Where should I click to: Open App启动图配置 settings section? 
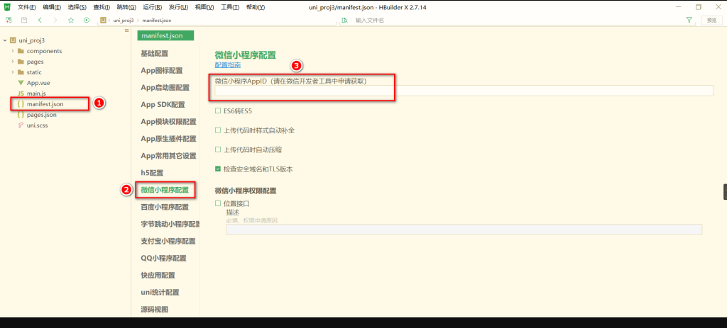165,88
